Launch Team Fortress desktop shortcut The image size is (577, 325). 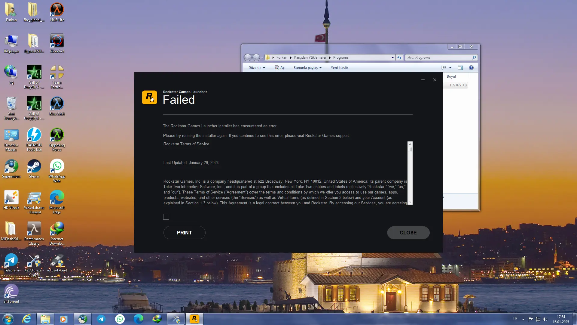(x=57, y=77)
